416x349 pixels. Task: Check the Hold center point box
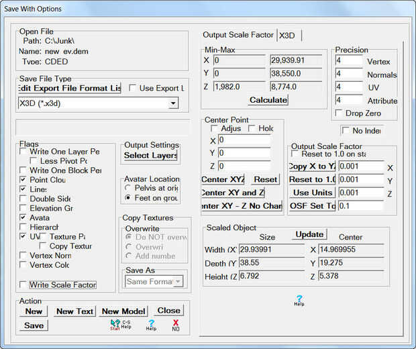(252, 128)
